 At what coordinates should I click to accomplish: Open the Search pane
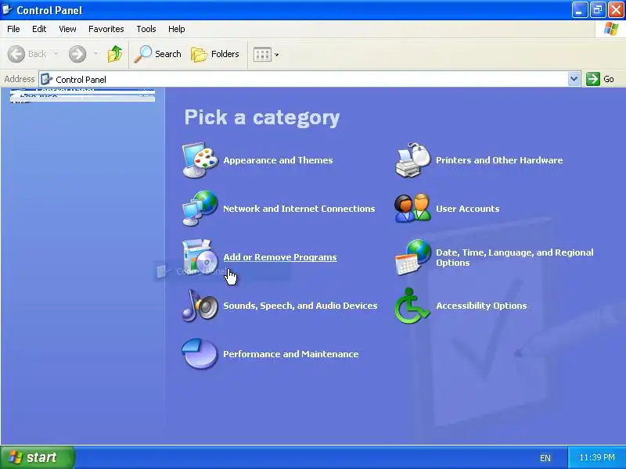pos(158,54)
